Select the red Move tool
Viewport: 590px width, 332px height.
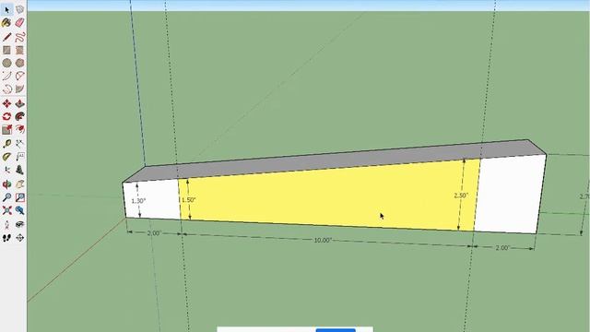point(6,103)
